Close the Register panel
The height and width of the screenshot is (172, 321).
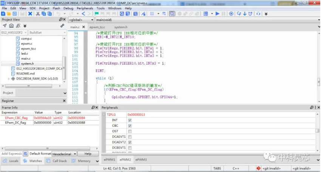click(x=64, y=101)
